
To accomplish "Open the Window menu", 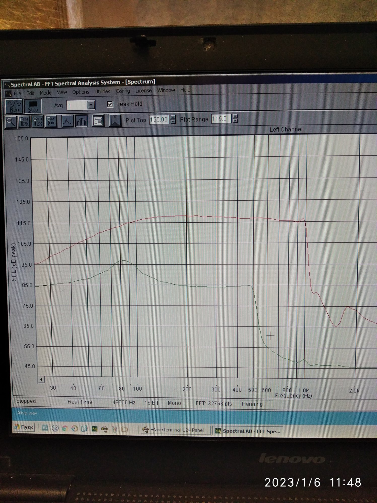I will coord(166,90).
